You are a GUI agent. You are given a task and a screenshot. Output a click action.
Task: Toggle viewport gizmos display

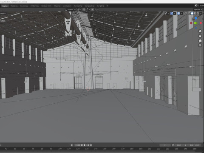tap(172, 14)
